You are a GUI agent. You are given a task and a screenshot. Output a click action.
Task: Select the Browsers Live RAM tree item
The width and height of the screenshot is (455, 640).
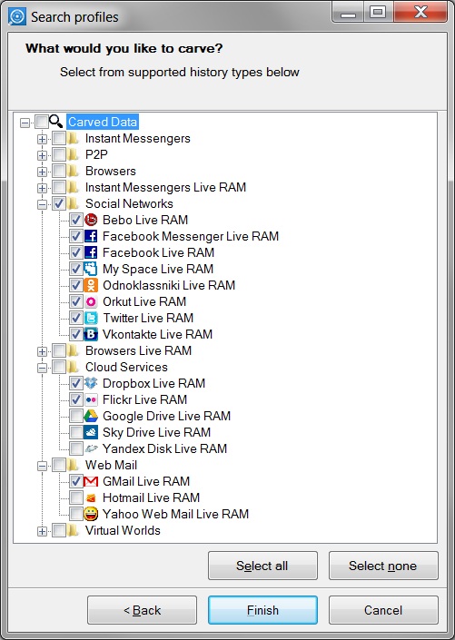[x=138, y=350]
